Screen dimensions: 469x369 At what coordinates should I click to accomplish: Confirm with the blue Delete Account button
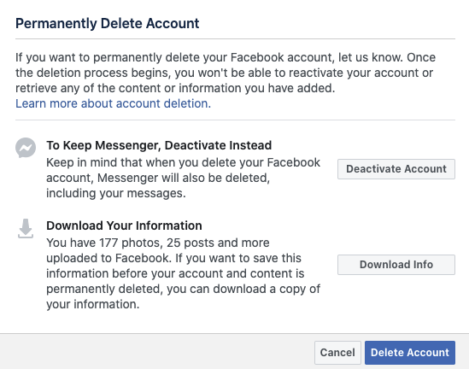[410, 353]
